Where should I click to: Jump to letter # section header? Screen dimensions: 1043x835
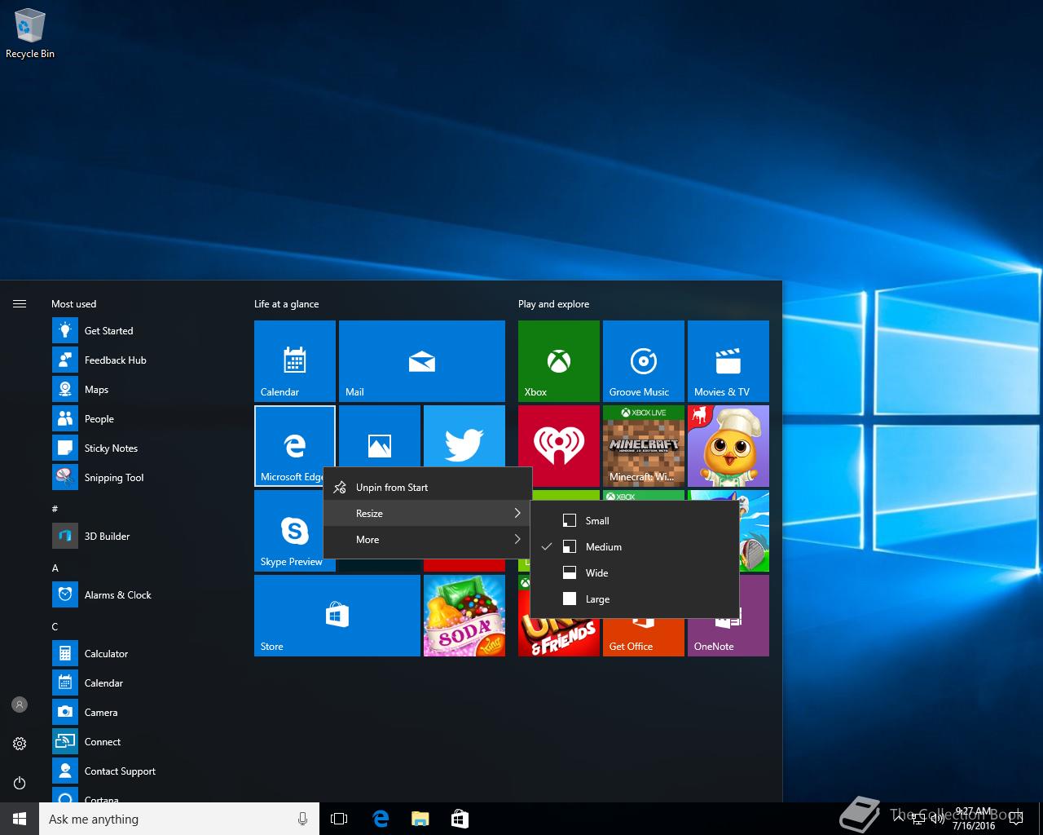(55, 509)
